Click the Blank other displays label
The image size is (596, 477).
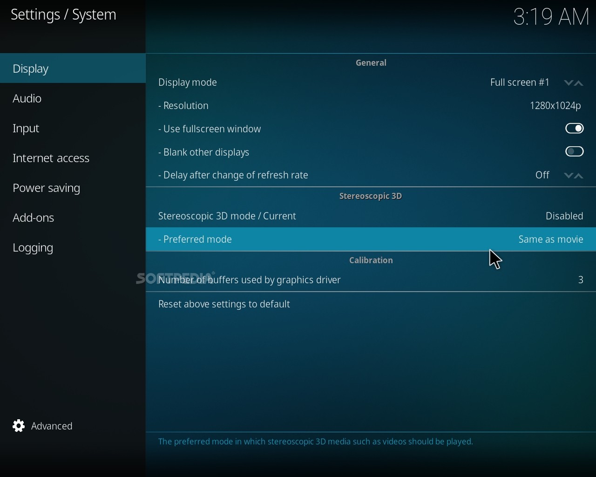click(204, 152)
